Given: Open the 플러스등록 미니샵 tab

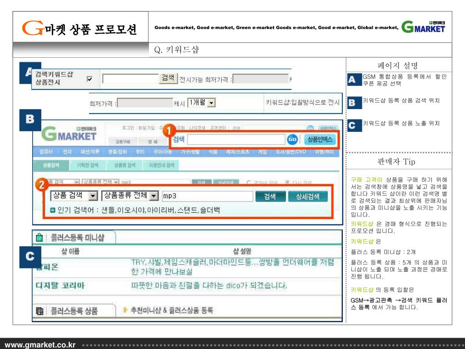Looking at the screenshot, I should coord(74,238).
